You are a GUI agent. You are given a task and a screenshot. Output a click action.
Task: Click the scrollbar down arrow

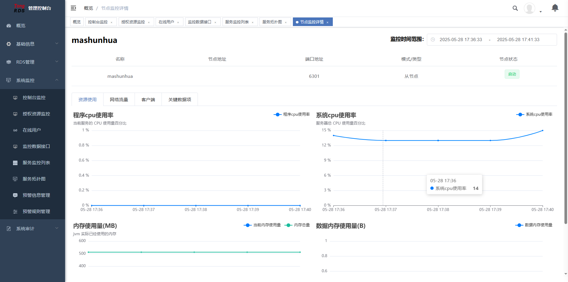point(566,274)
